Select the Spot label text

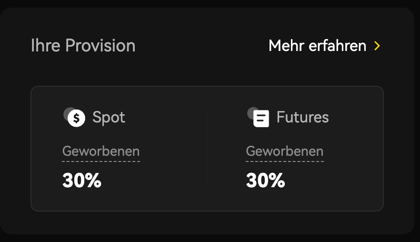pyautogui.click(x=109, y=117)
